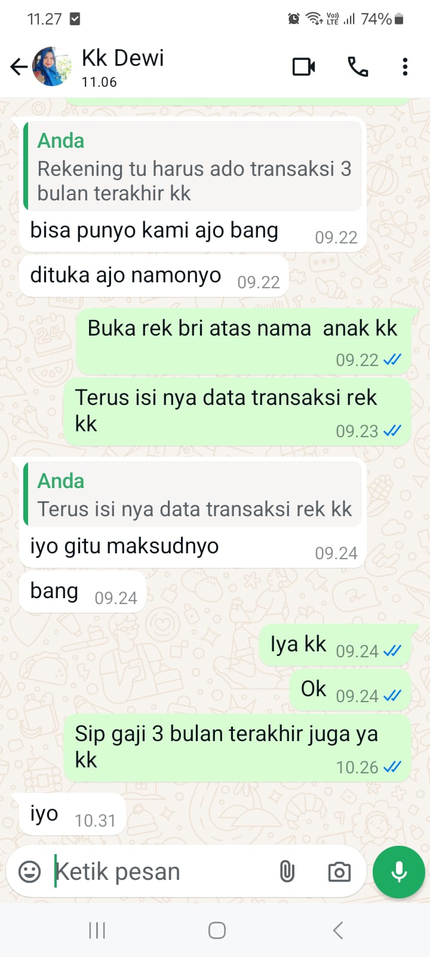430x957 pixels.
Task: Open Kk Dewi's profile picture
Action: 52,66
